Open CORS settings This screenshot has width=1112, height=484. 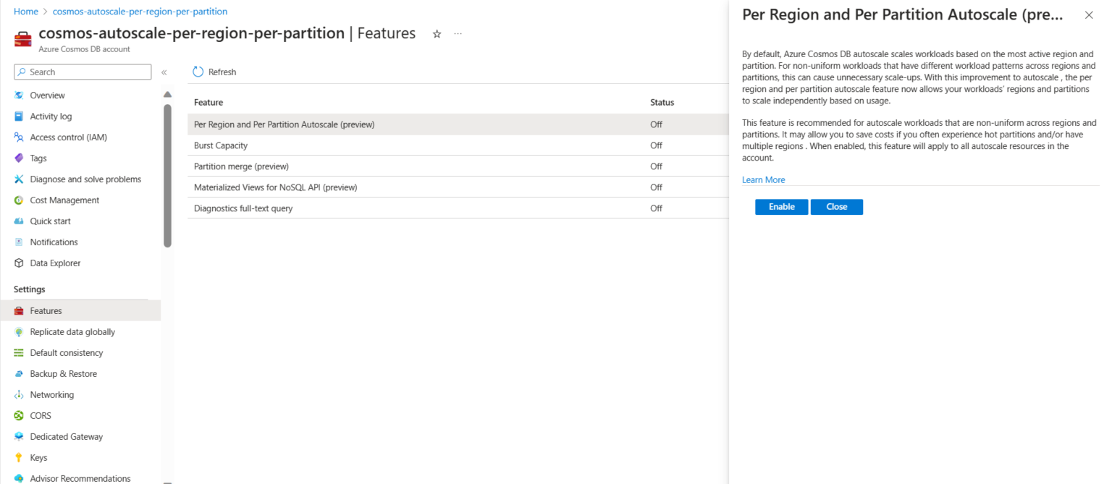(x=40, y=415)
